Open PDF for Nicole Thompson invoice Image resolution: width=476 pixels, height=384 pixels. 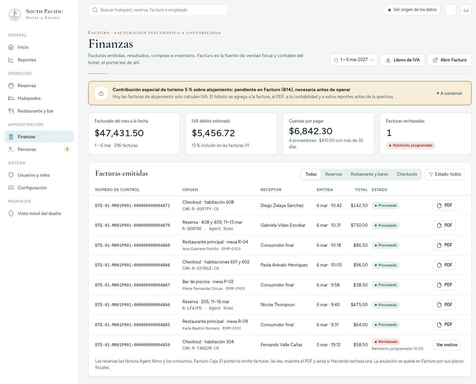(444, 305)
